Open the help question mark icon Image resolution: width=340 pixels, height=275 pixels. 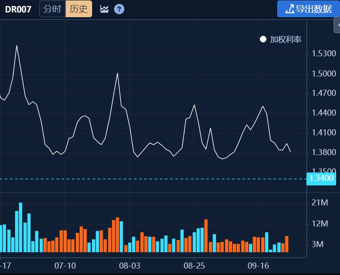point(119,9)
